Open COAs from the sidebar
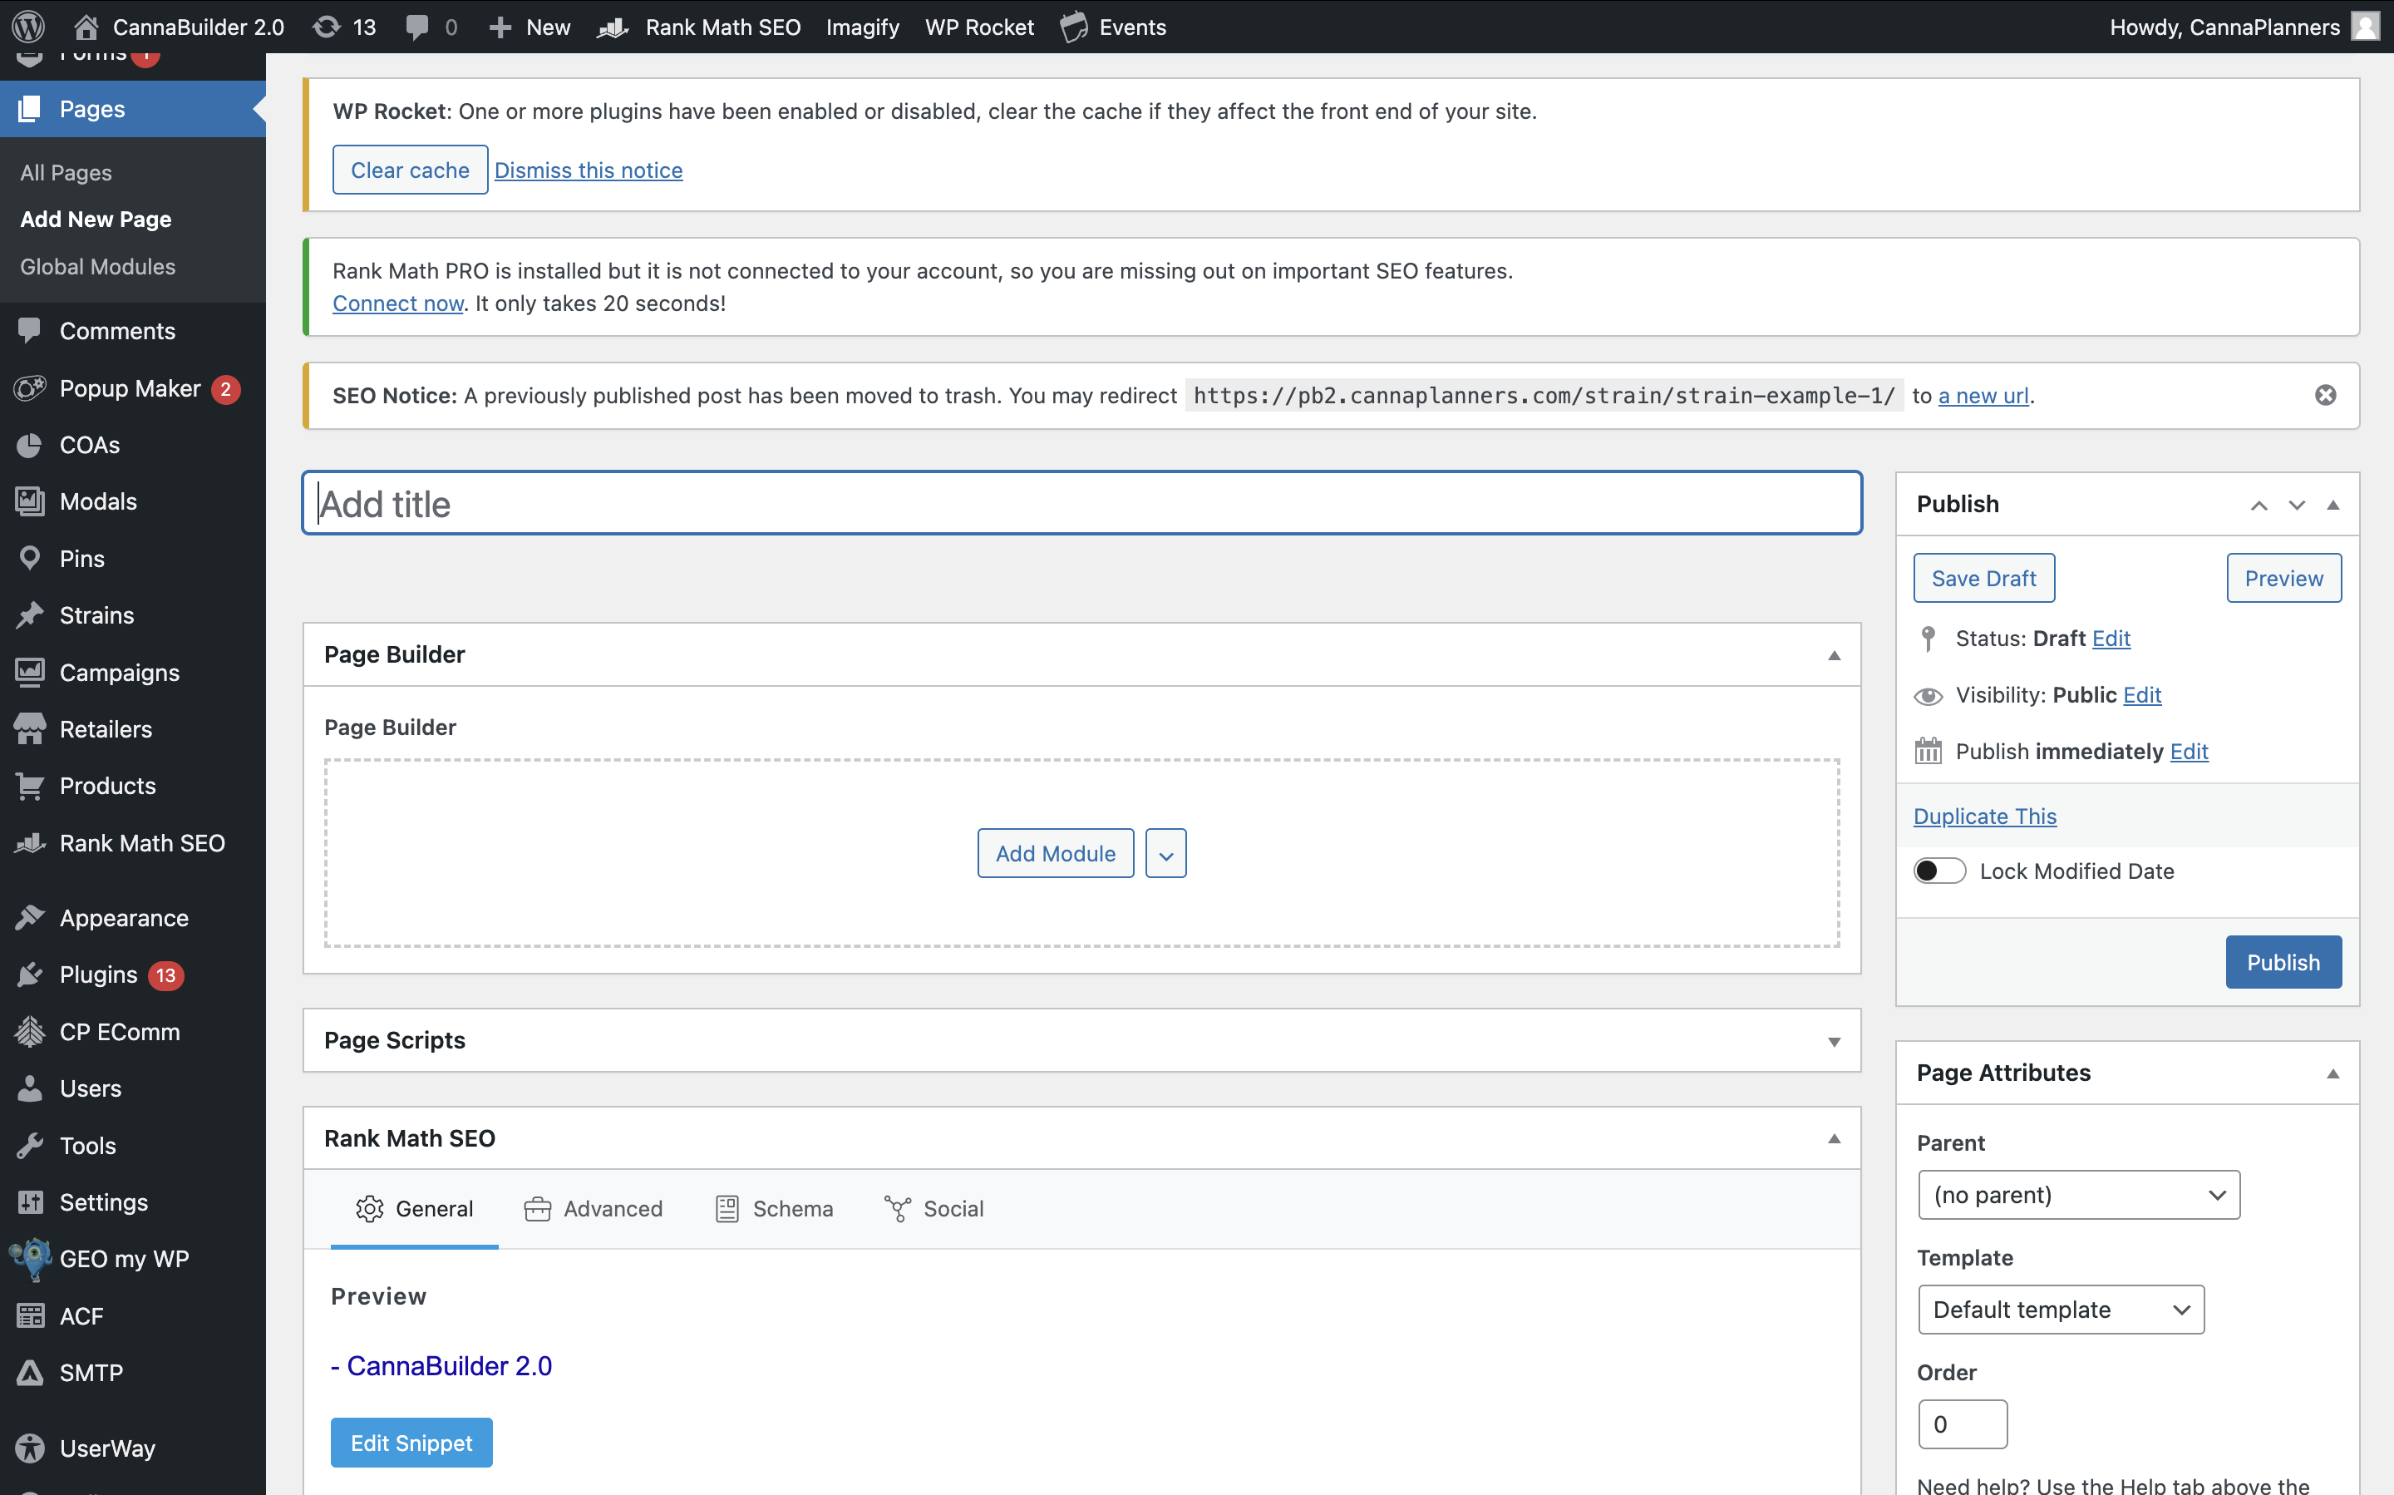 pos(89,445)
